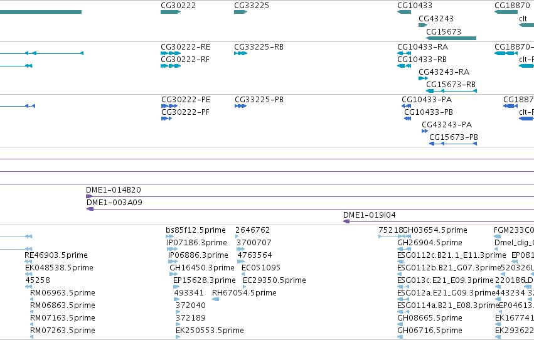Screen dimensions: 534x340
Task: Select the CG33225 gene arrow glyph
Action: 241,12
